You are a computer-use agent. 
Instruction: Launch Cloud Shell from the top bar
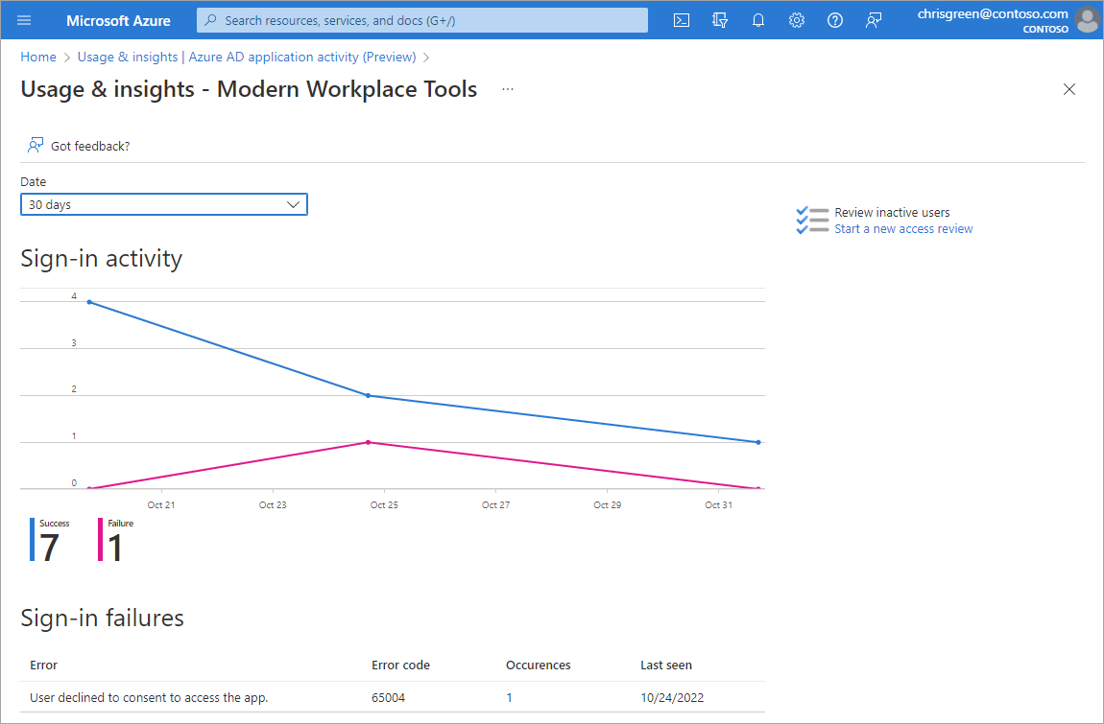click(x=681, y=20)
